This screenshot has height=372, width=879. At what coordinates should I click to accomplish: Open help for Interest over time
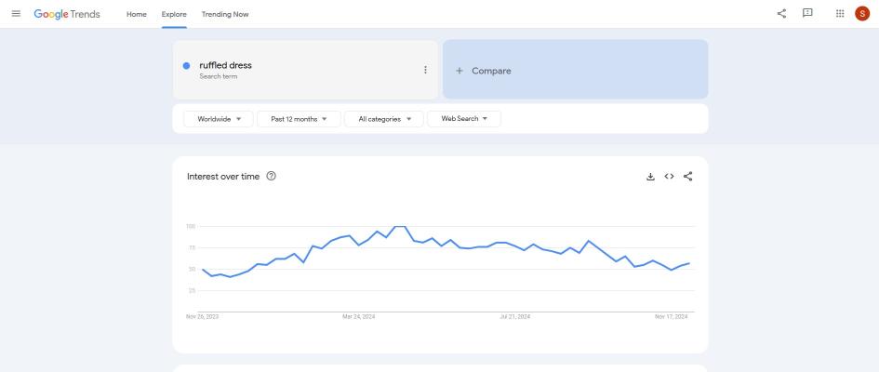point(272,176)
